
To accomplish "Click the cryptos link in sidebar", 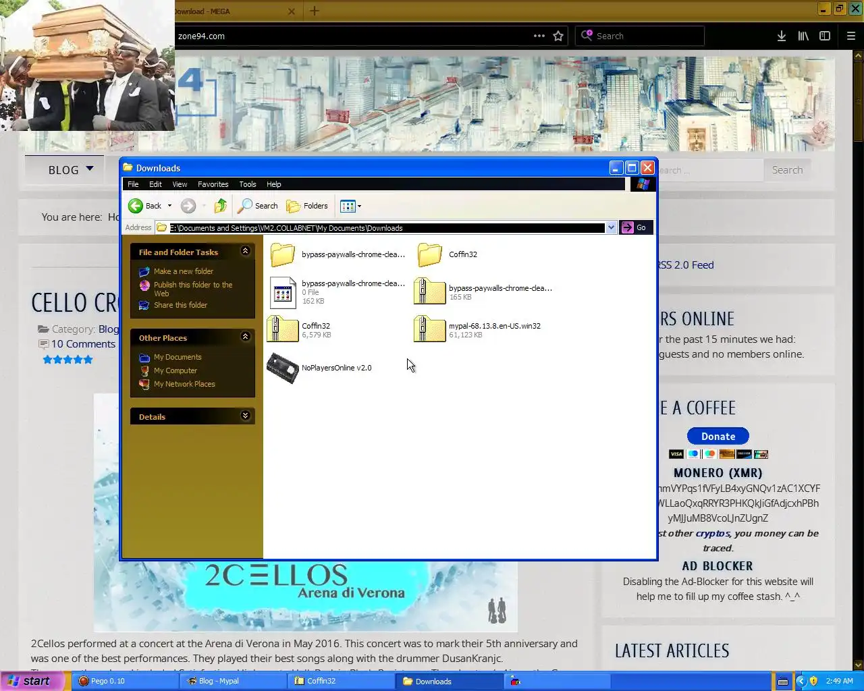I will coord(713,533).
